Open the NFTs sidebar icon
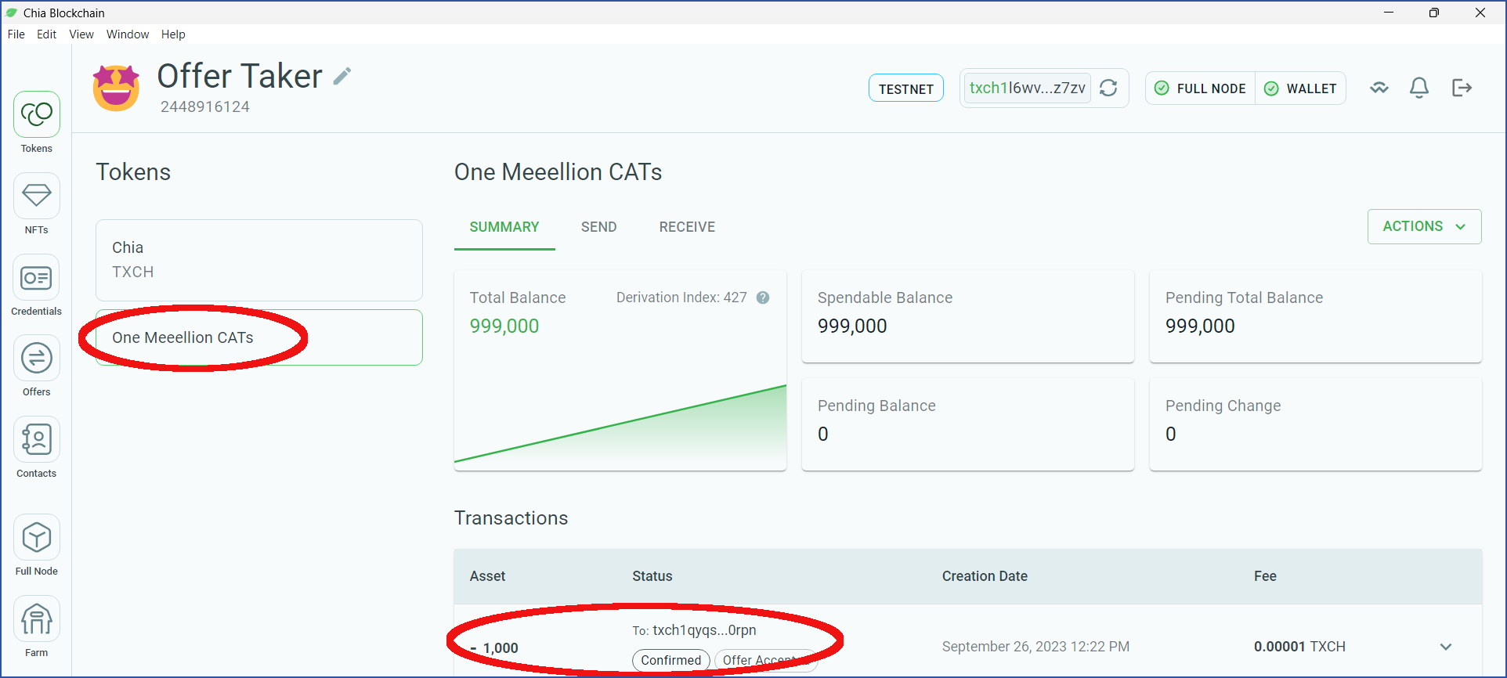Viewport: 1507px width, 678px height. [x=37, y=196]
